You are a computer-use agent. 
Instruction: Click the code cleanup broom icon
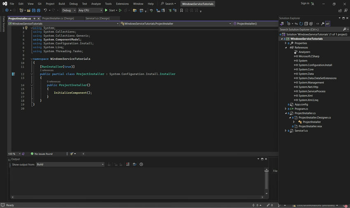[72, 154]
